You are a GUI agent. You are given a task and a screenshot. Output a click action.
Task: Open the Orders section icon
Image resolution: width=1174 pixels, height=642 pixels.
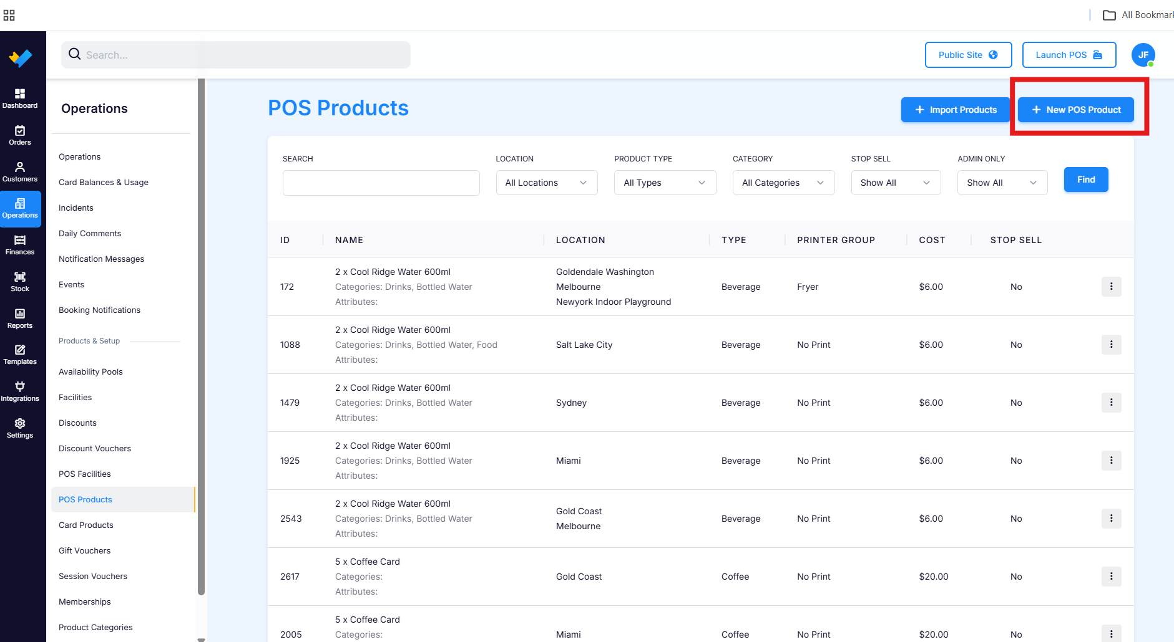pos(20,135)
